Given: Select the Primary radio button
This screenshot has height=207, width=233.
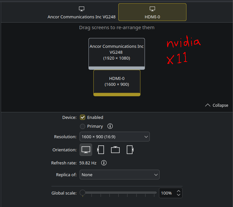Looking at the screenshot, I should tap(83, 126).
